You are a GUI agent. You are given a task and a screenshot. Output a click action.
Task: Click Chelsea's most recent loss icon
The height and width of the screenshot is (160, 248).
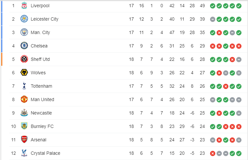point(239,46)
